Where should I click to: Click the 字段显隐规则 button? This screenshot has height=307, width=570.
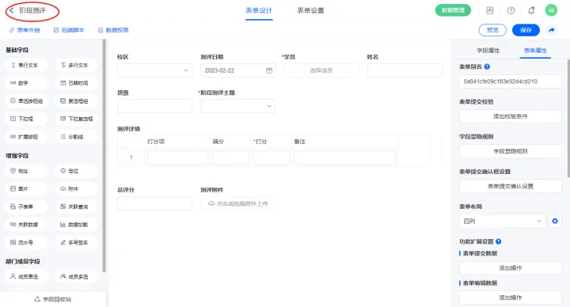coord(511,151)
